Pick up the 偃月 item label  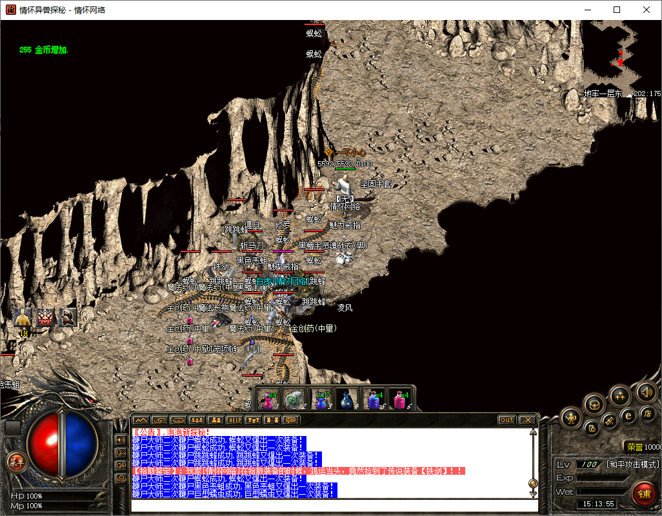[252, 225]
